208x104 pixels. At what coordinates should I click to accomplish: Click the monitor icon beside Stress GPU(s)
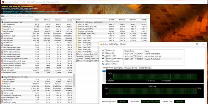[103, 64]
